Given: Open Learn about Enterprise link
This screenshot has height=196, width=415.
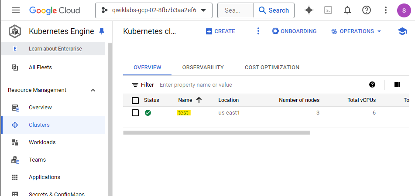Looking at the screenshot, I should coord(55,49).
